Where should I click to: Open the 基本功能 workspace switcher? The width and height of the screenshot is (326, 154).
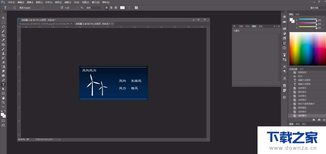(317, 8)
